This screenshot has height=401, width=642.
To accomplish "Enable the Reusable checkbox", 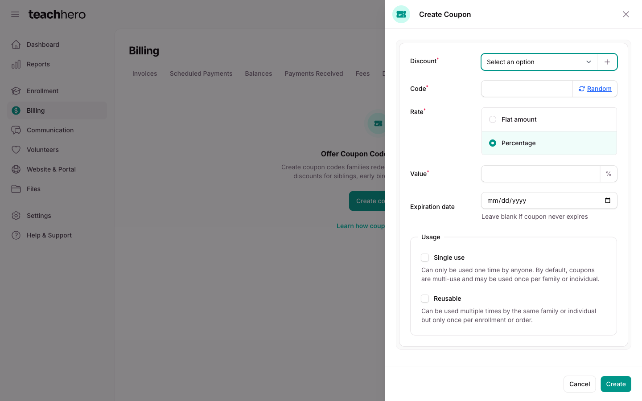I will coord(425,299).
